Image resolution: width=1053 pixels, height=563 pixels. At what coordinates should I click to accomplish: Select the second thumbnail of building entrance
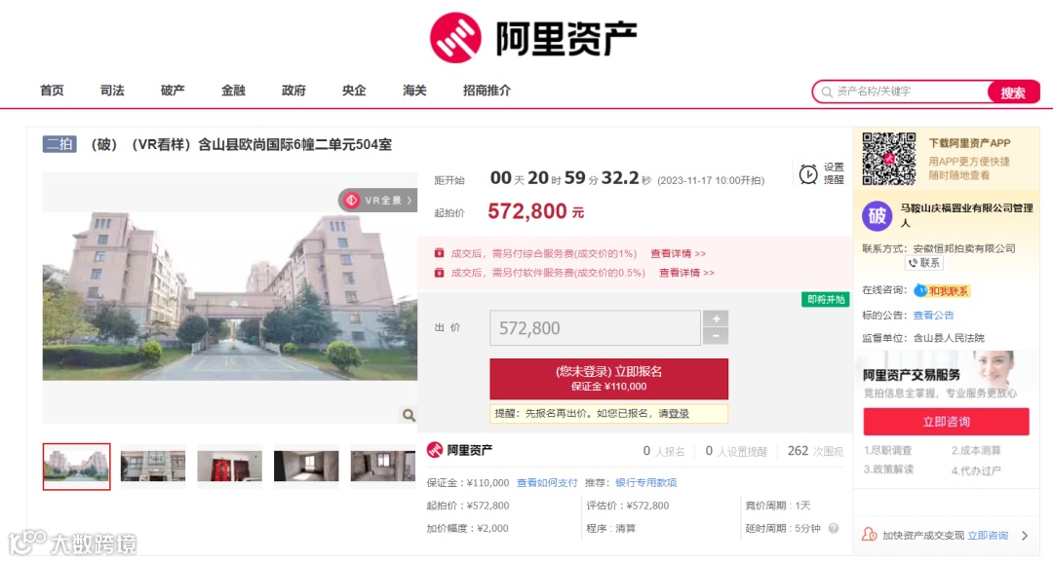[153, 467]
